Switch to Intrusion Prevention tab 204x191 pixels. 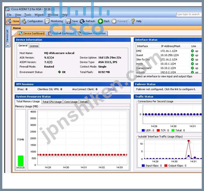click(x=92, y=33)
